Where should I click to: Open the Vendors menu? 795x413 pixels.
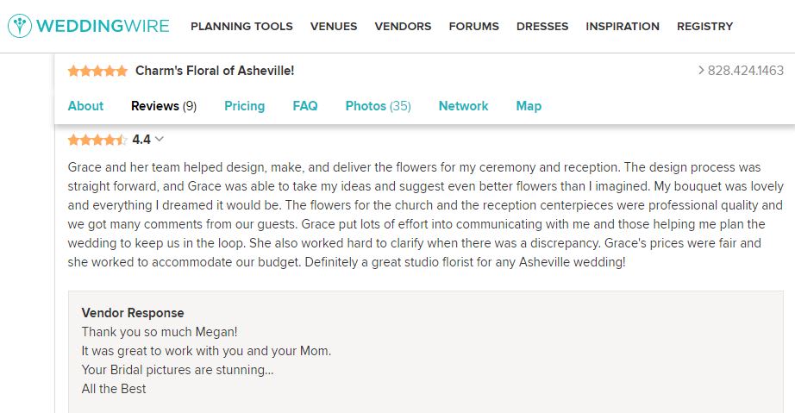pyautogui.click(x=403, y=26)
